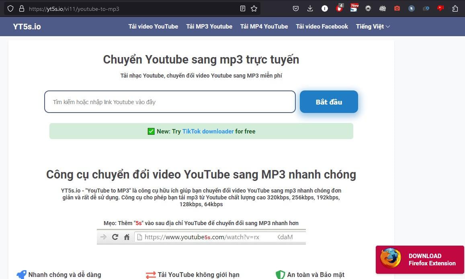
Task: Open the white circle extension icon
Action: pyautogui.click(x=325, y=8)
